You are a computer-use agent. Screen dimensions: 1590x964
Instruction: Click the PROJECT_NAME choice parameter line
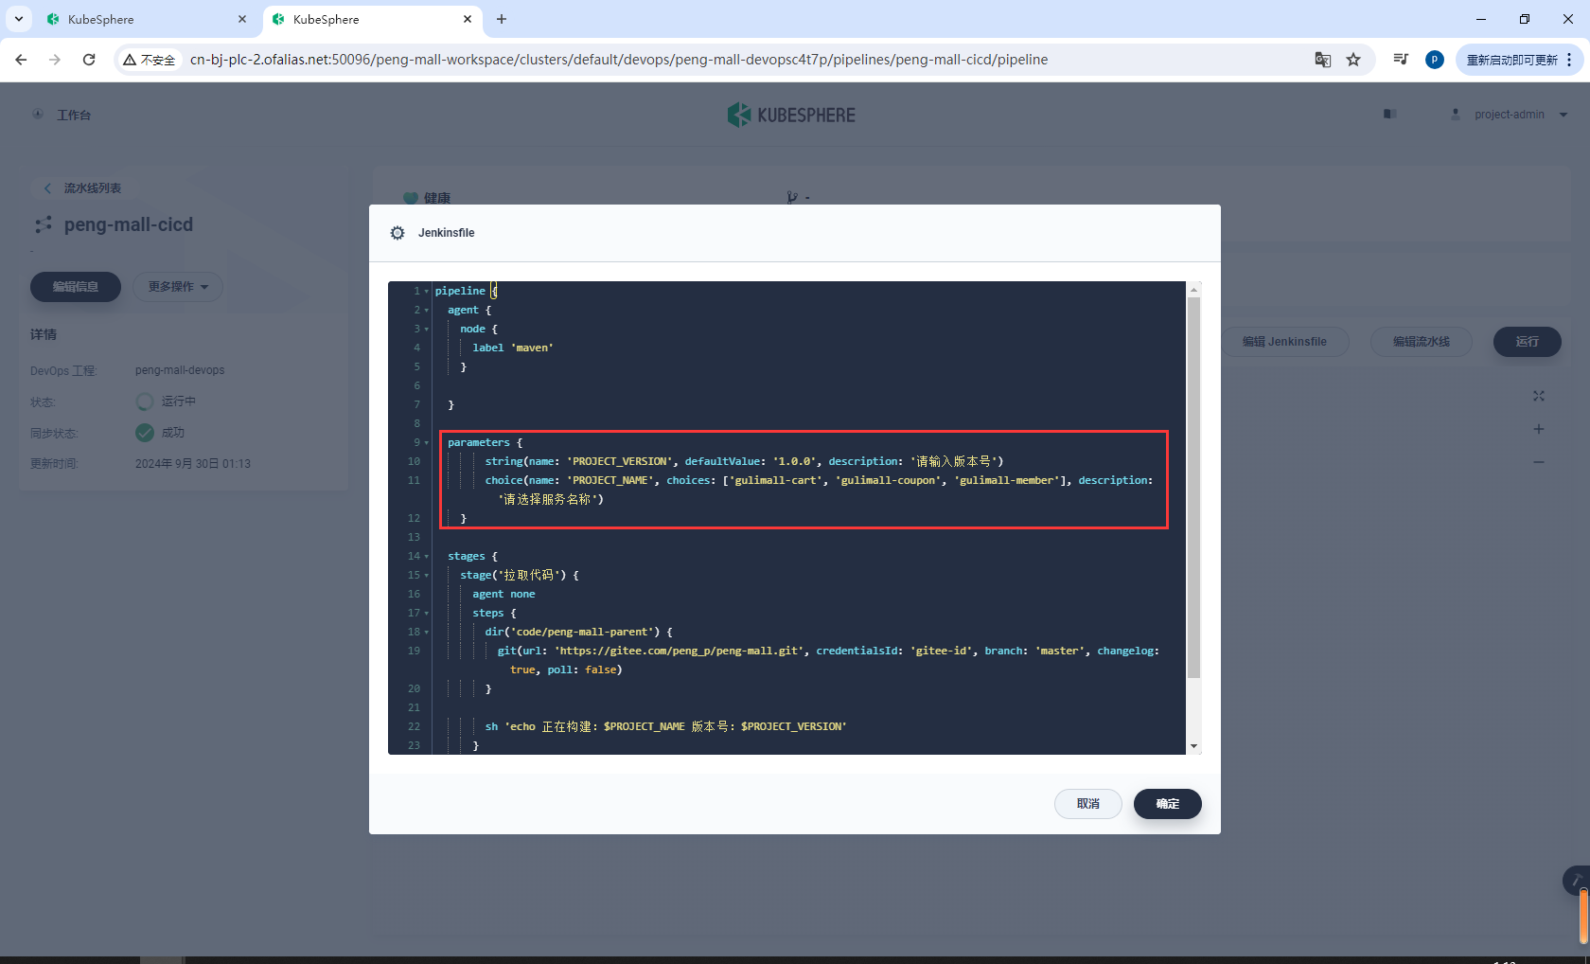tap(819, 481)
